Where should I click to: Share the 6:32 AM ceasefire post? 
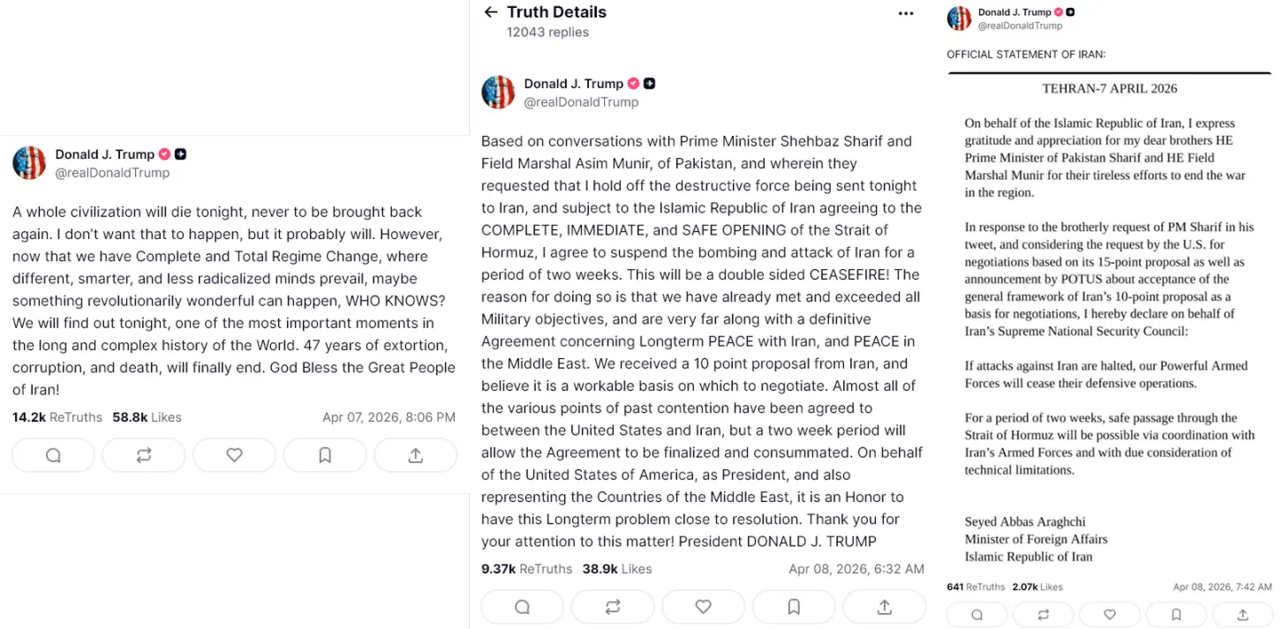tap(884, 607)
